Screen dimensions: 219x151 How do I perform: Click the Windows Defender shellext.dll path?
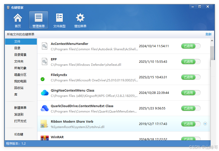point(86,65)
